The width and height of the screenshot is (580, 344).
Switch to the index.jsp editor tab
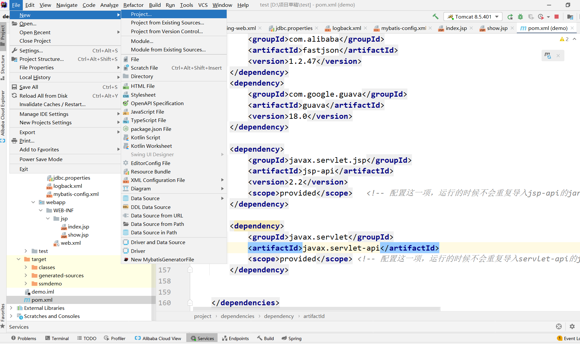pyautogui.click(x=456, y=28)
